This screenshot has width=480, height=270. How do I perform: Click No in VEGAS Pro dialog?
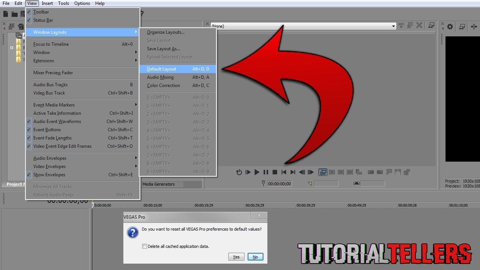click(255, 257)
